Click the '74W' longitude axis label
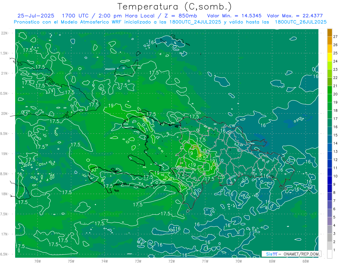Screen dimensions: 343x265 [x=105, y=261]
